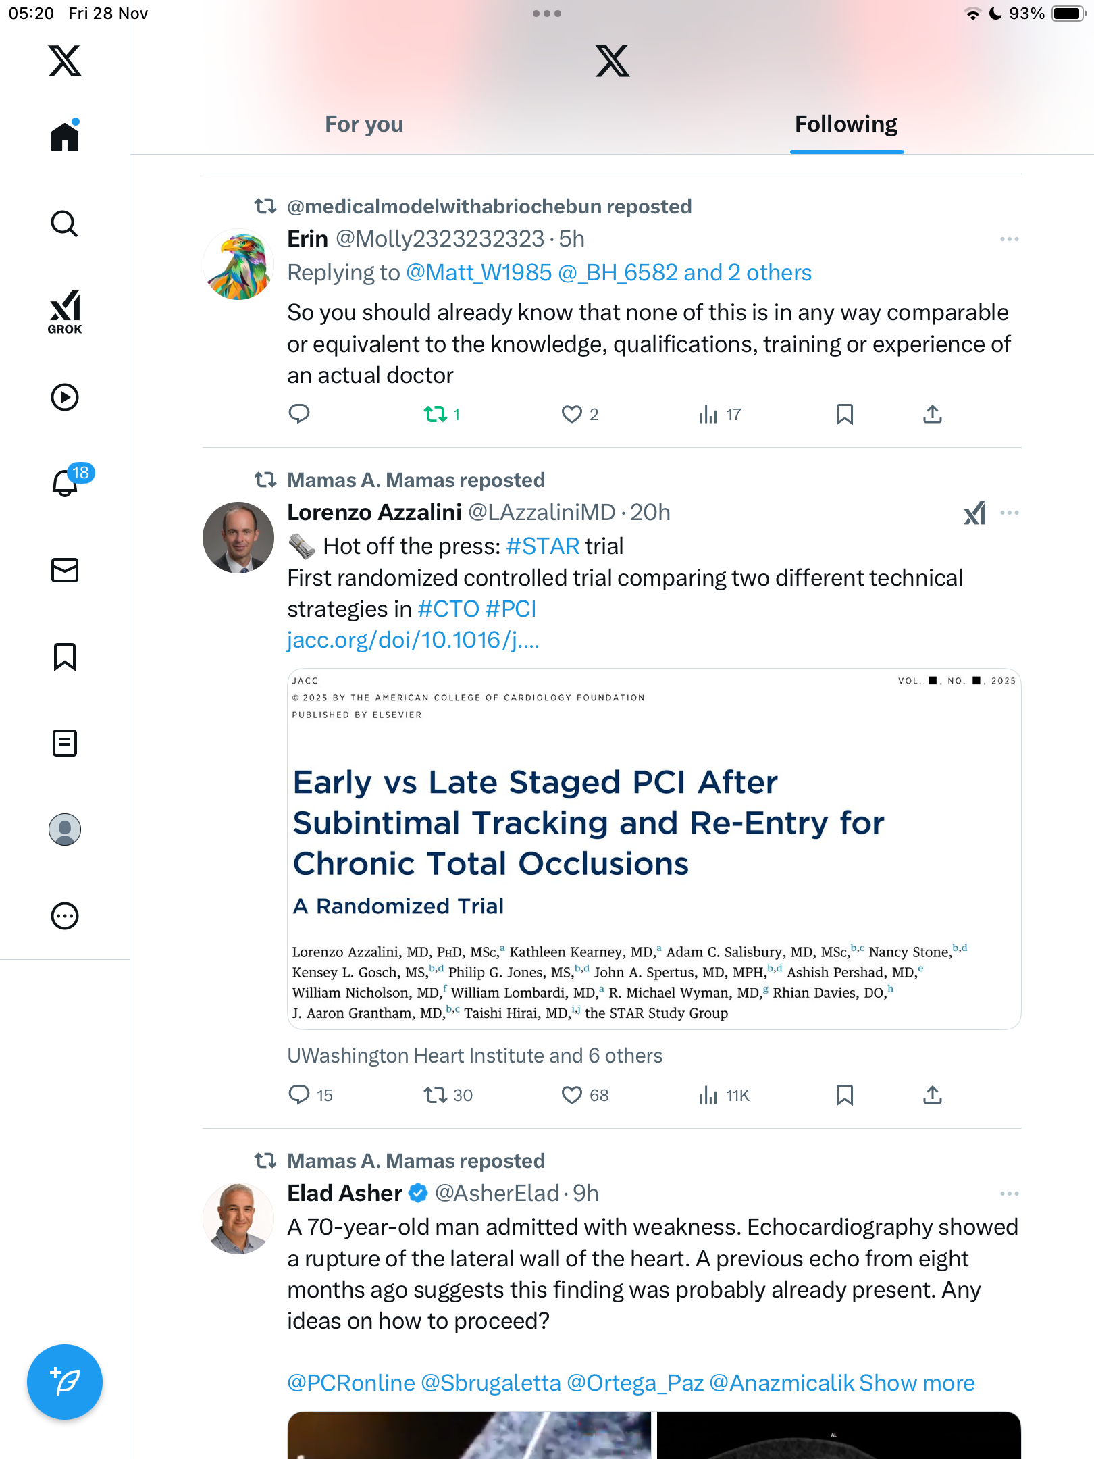Open the sidebar profile avatar
Viewport: 1094px width, 1459px height.
coord(65,829)
